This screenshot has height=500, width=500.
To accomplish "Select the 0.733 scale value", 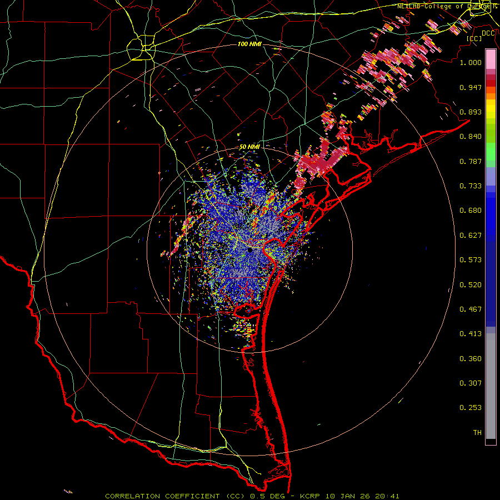I will click(471, 186).
